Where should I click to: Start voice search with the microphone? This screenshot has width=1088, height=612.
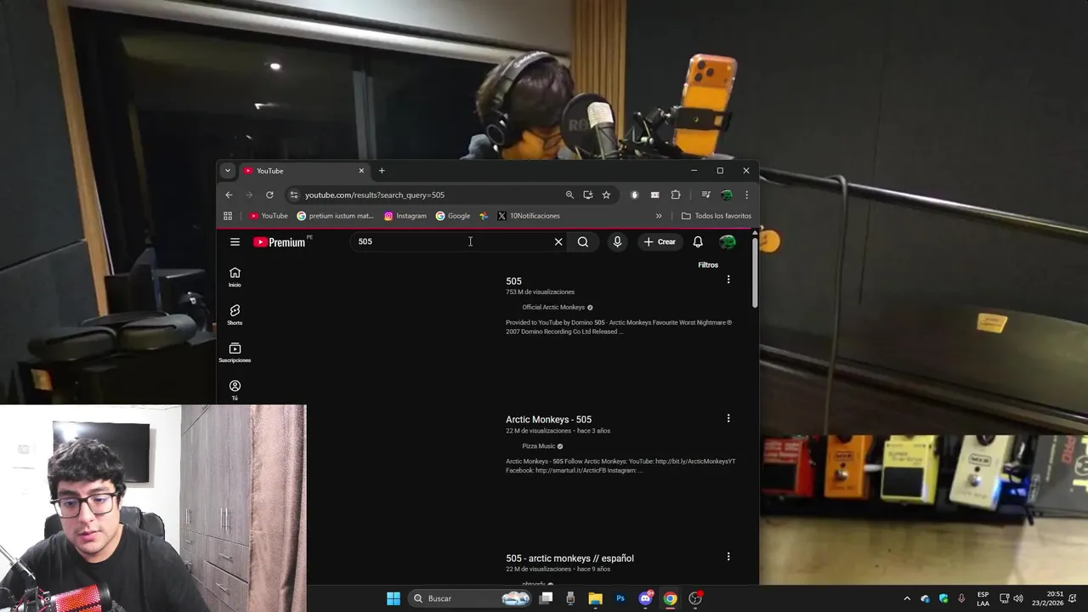pos(617,242)
